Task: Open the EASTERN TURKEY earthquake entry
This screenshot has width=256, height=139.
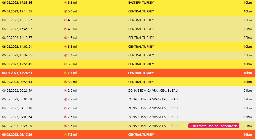Action: [141, 3]
